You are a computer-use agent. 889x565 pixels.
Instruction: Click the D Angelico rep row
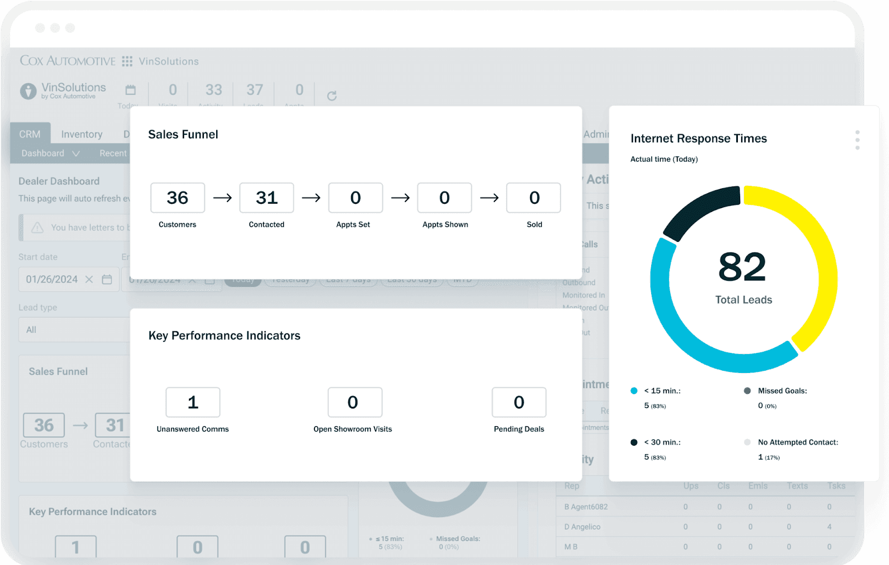(x=706, y=527)
